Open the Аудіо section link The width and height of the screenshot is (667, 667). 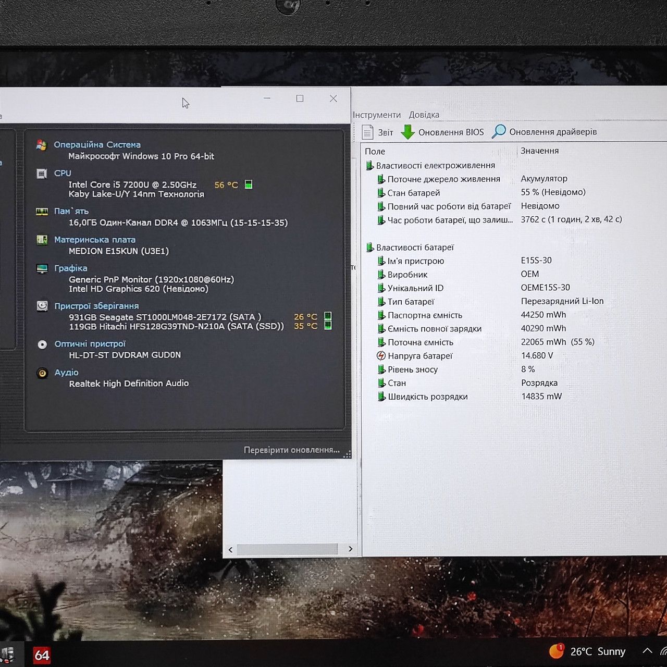click(x=67, y=373)
